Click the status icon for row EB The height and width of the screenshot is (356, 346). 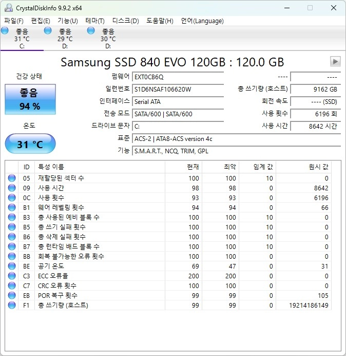[12, 295]
